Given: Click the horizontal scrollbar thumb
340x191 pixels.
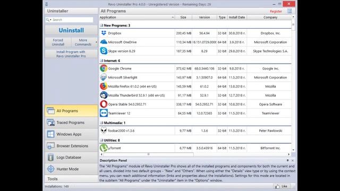Looking at the screenshot, I should (x=148, y=154).
